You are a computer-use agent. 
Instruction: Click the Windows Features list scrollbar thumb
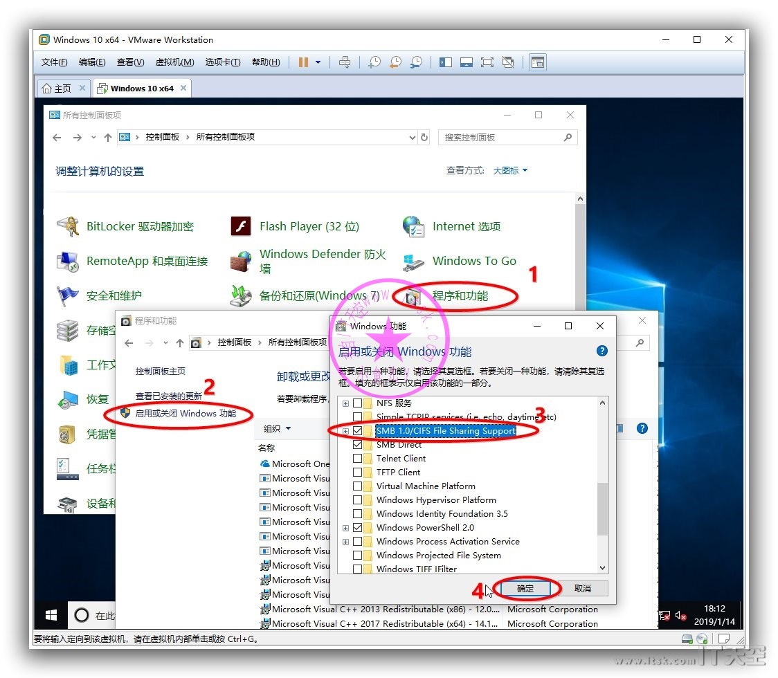[x=602, y=509]
